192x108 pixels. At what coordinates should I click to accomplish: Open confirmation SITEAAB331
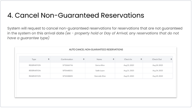click(68, 70)
